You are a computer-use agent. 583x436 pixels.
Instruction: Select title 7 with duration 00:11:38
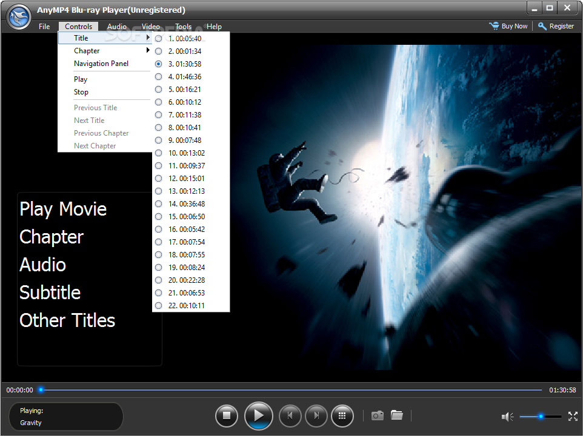click(x=191, y=115)
